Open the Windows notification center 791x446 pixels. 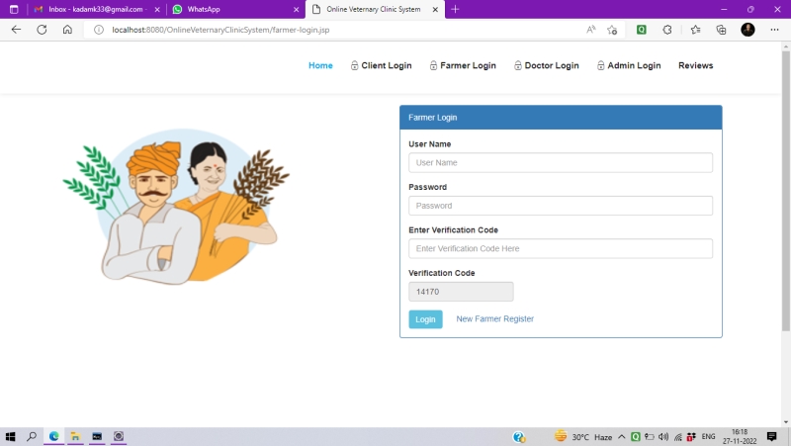click(x=772, y=436)
